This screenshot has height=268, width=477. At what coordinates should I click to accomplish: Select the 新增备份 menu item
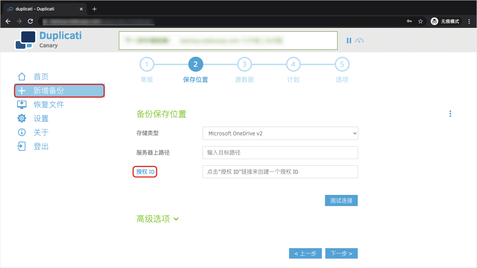point(59,91)
